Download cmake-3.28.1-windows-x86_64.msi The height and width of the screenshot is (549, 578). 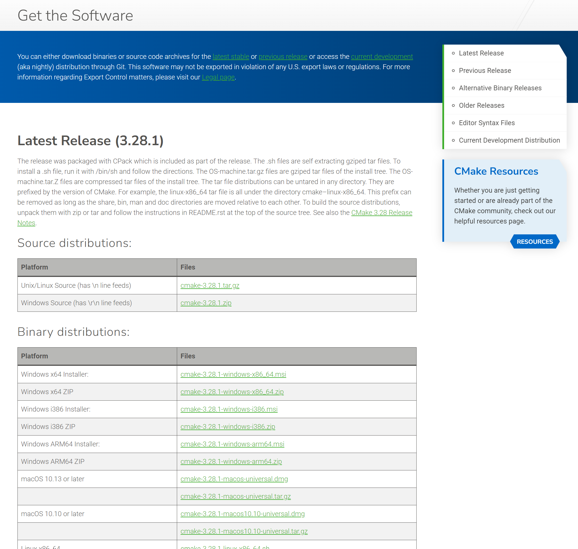233,374
